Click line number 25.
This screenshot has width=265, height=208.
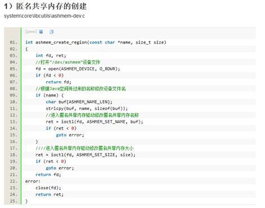click(x=14, y=201)
